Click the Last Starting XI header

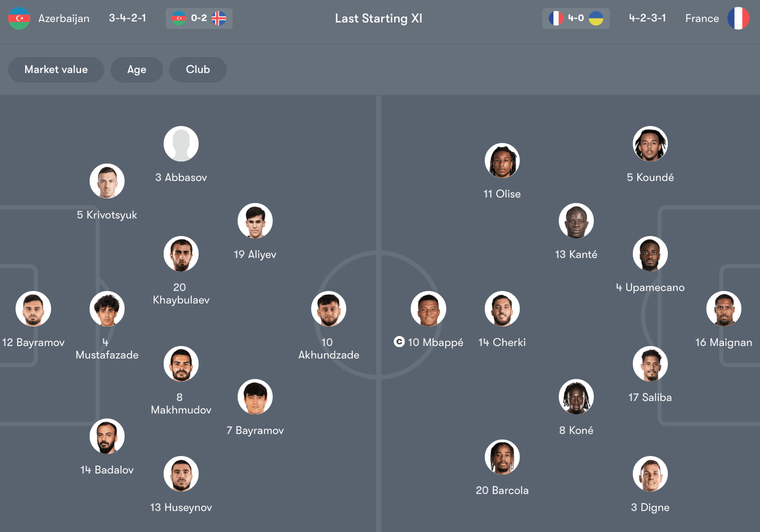coord(378,18)
